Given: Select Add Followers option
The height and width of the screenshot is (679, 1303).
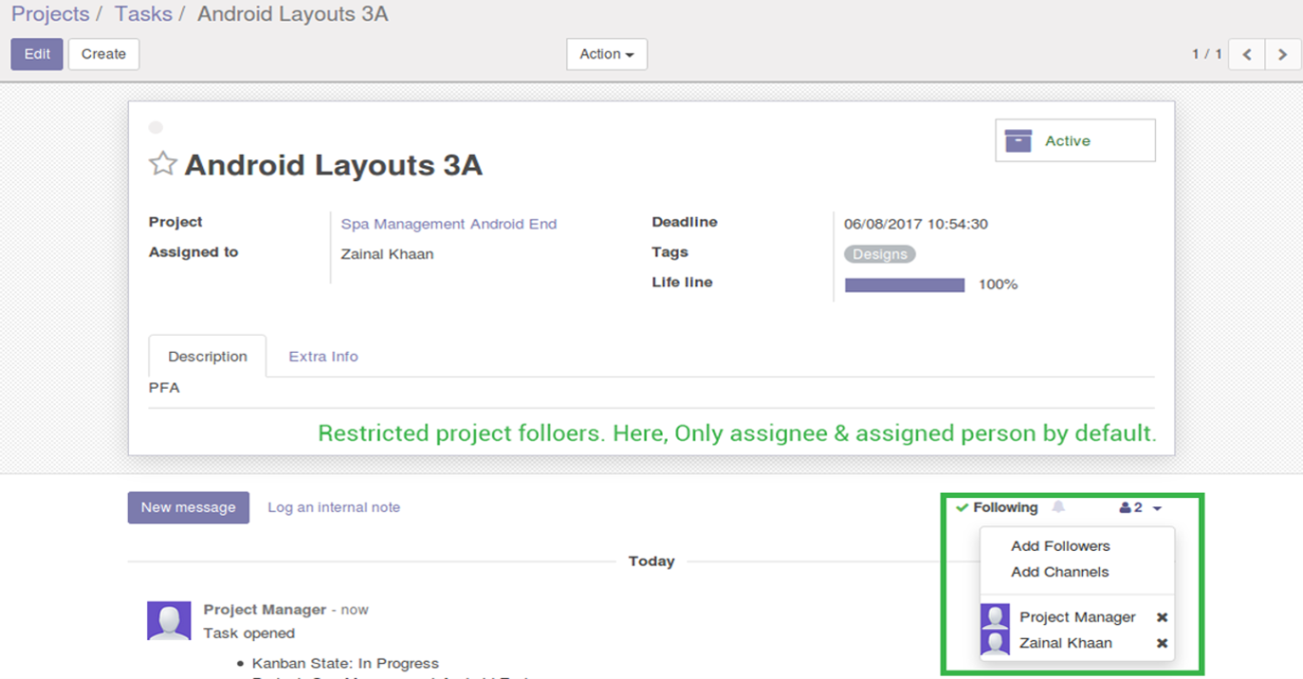Looking at the screenshot, I should click(x=1060, y=546).
